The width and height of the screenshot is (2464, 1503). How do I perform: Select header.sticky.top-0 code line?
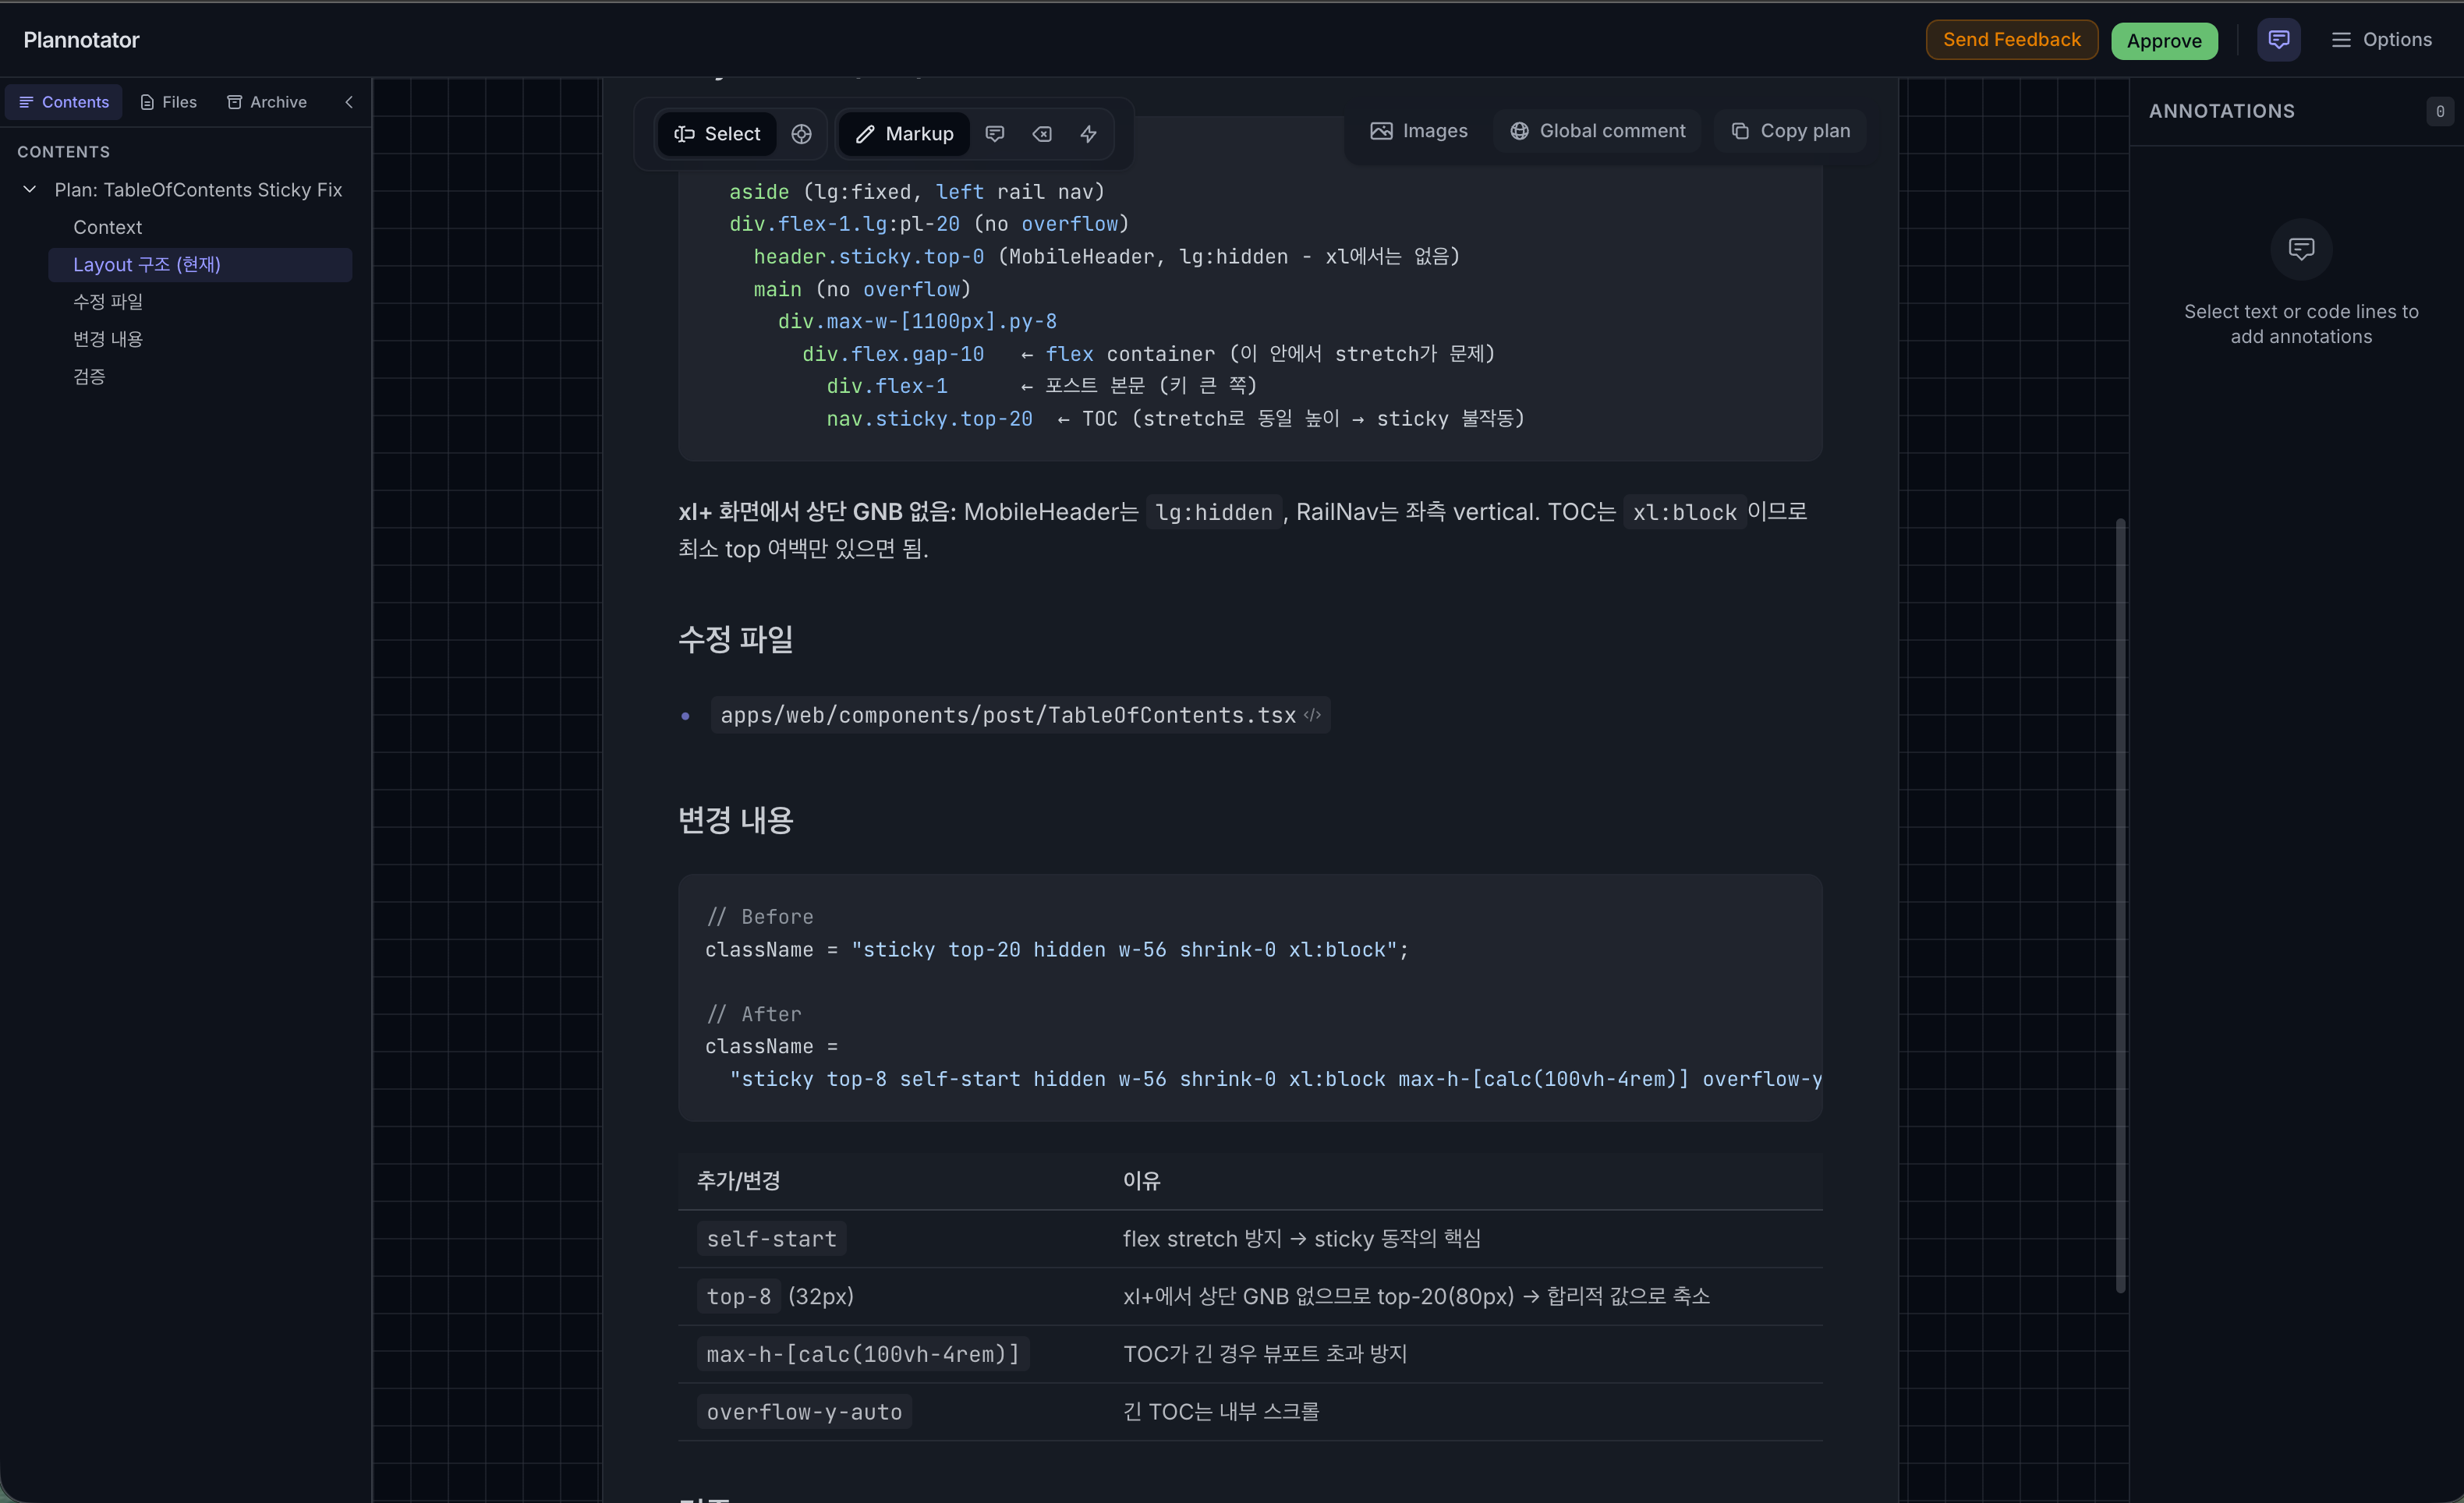(1106, 257)
